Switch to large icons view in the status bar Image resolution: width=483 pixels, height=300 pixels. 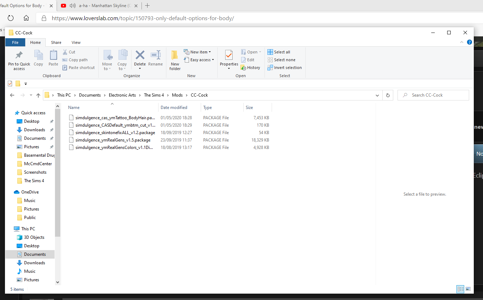tap(468, 289)
